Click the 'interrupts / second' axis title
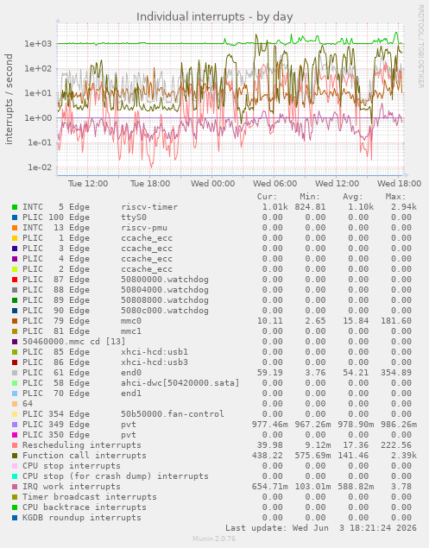Screen dimensions: 429x548 click(9, 99)
